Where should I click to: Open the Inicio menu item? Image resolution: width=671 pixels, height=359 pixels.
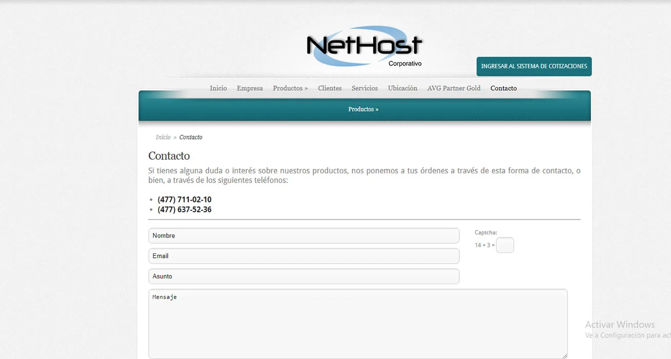click(x=218, y=88)
